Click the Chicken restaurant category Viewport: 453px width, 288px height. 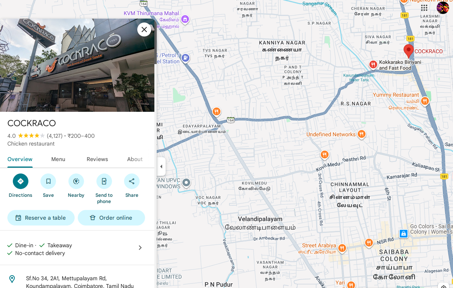click(x=31, y=144)
